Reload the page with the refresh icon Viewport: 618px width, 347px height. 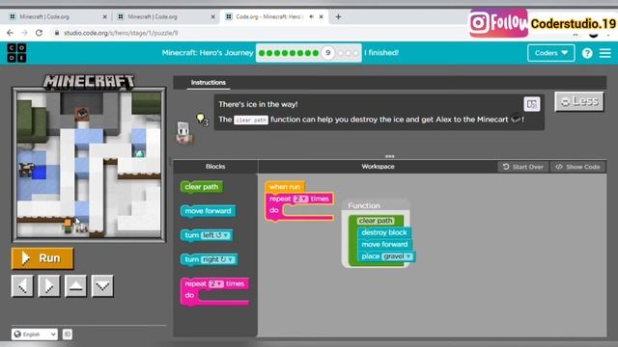[x=39, y=33]
